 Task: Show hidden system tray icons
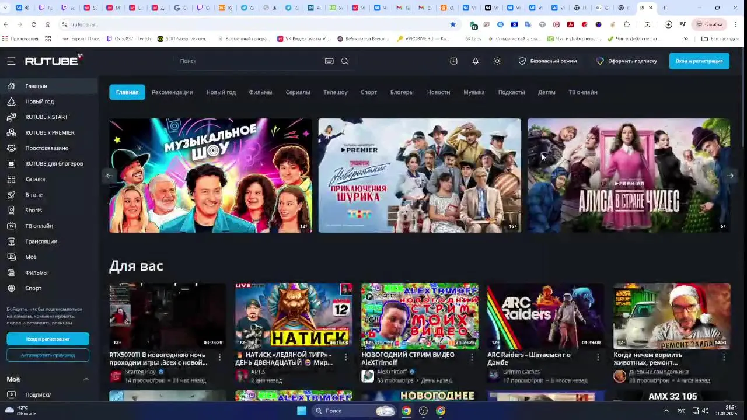tap(666, 411)
